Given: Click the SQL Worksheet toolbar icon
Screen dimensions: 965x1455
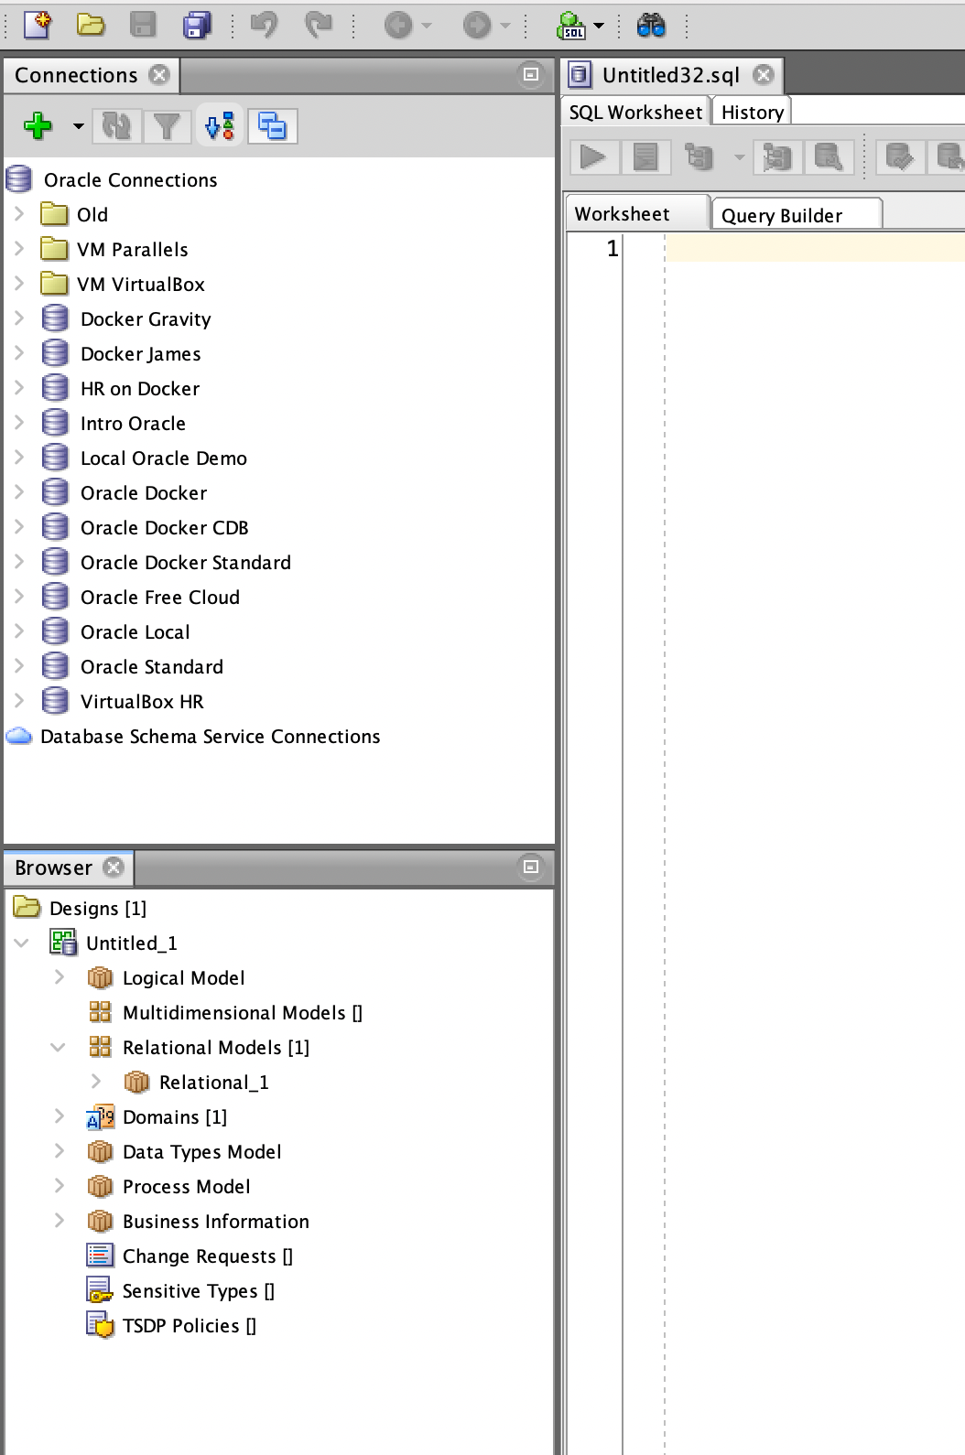Looking at the screenshot, I should 571,26.
